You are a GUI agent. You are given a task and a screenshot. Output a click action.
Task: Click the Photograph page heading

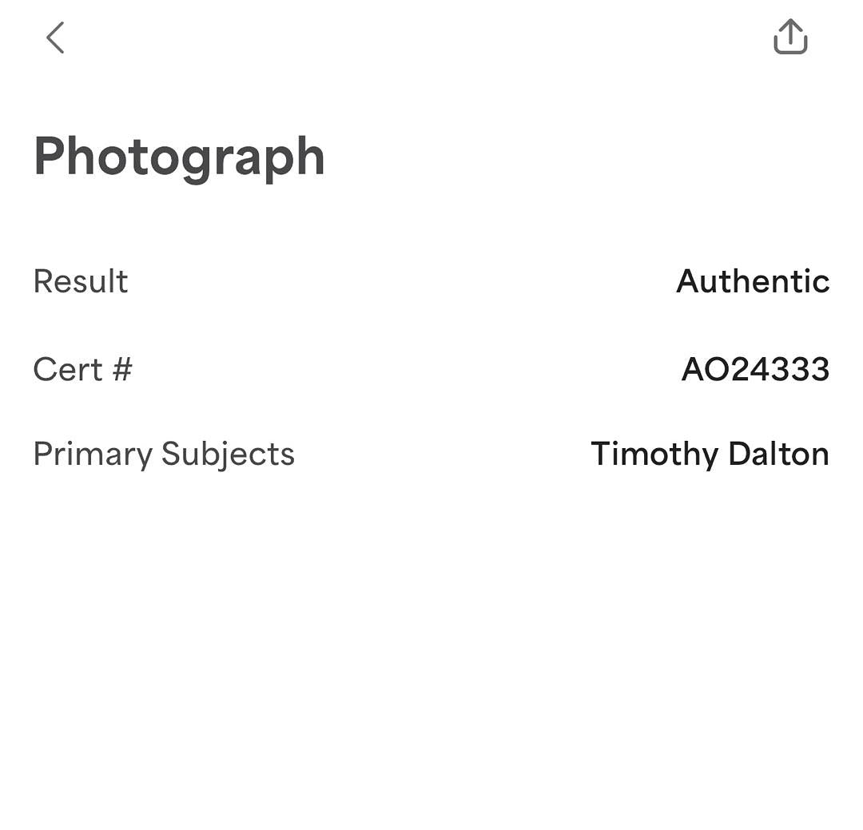(x=179, y=157)
